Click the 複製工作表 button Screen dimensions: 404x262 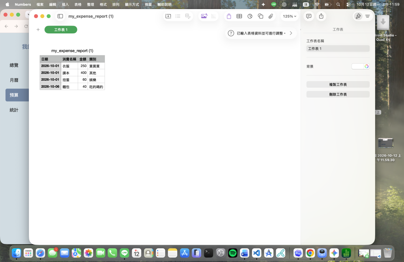pos(338,85)
